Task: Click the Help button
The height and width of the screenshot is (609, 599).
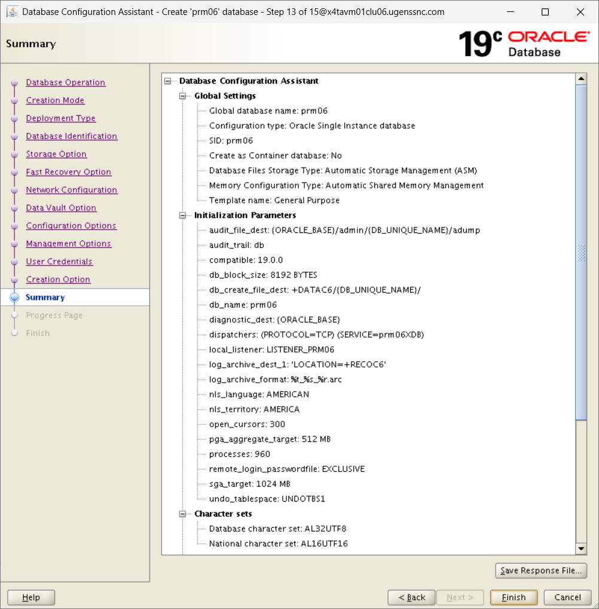Action: pos(31,597)
